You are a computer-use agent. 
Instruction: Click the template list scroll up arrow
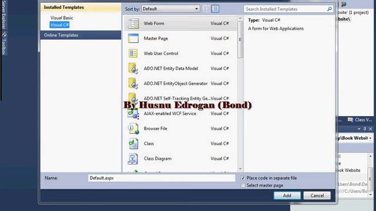pos(240,18)
